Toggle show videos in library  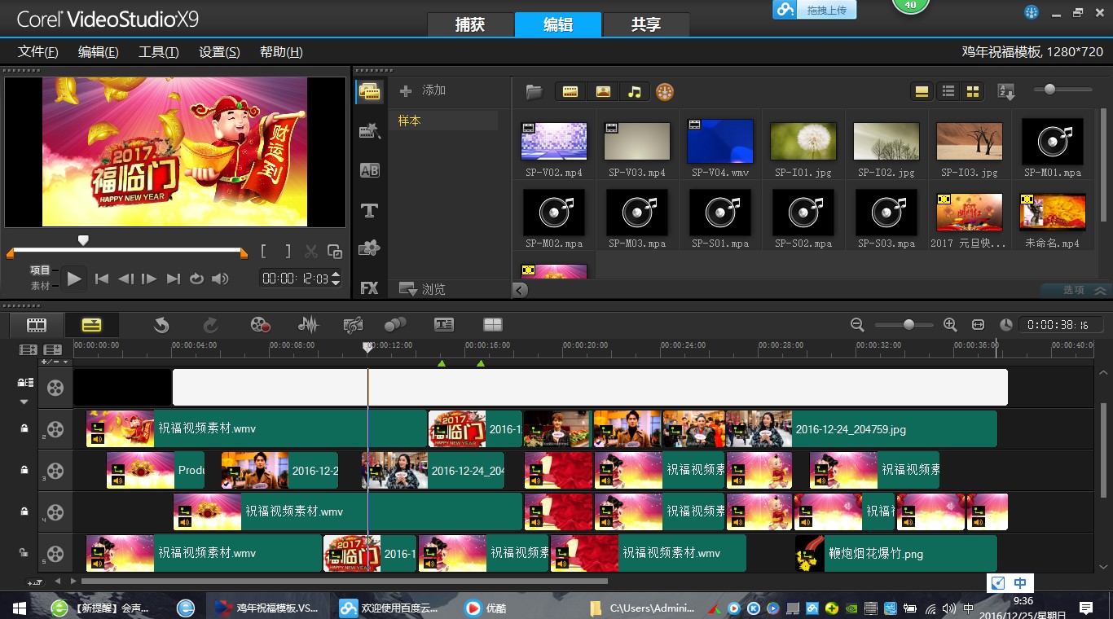coord(570,92)
